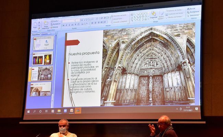Click the taskbar search magnifier icon
The height and width of the screenshot is (137, 223).
point(34,111)
